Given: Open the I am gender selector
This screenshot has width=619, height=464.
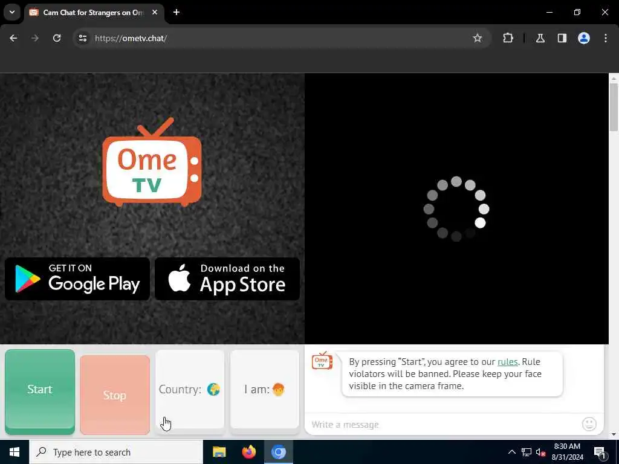Looking at the screenshot, I should point(265,391).
